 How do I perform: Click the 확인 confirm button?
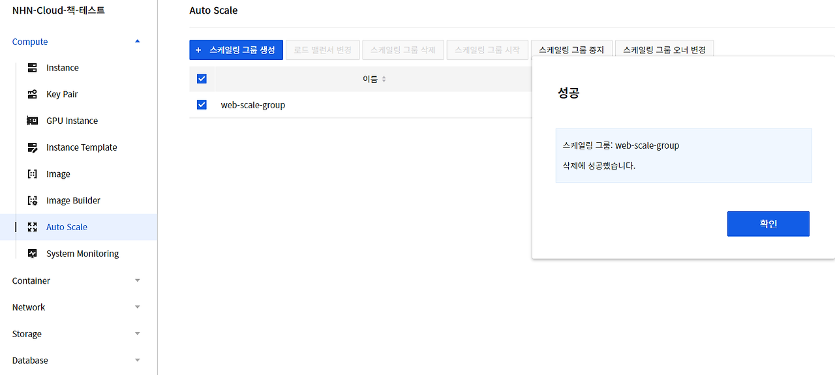(768, 224)
